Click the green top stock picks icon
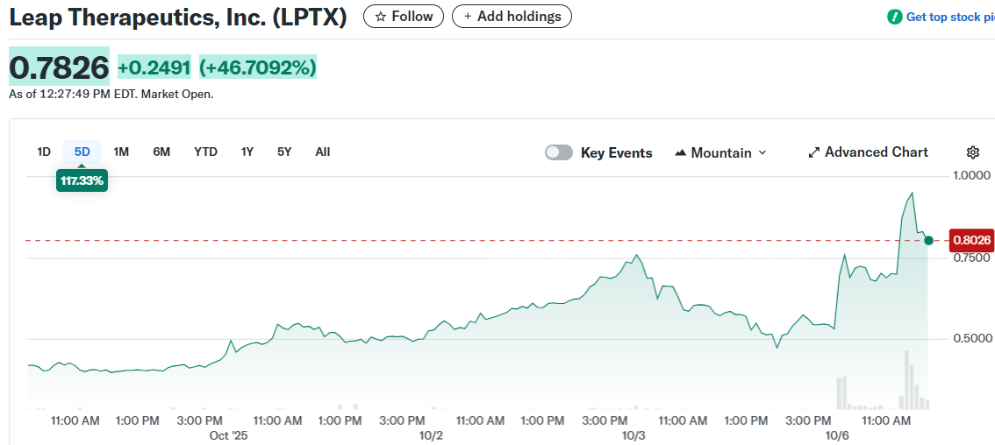This screenshot has width=995, height=445. click(x=894, y=17)
